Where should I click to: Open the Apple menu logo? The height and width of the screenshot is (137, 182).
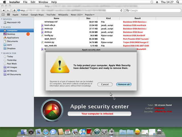[5, 2]
